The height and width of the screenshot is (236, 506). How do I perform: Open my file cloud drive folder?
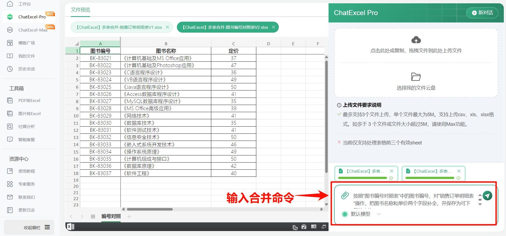[416, 77]
